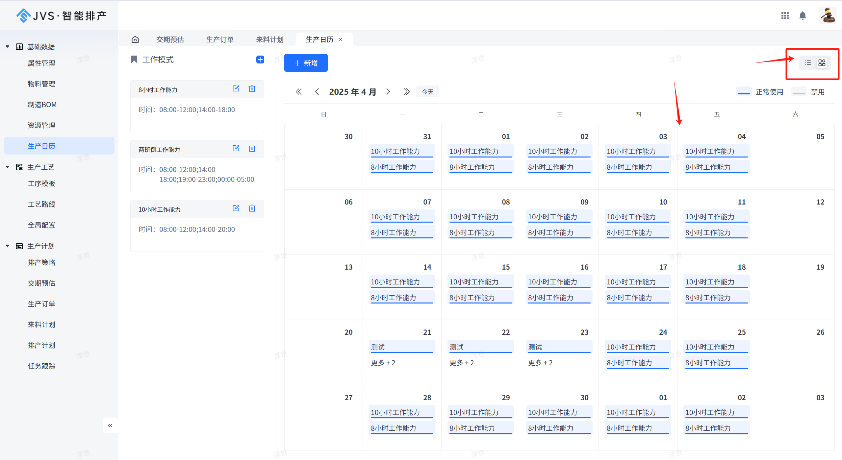Go to the home tab icon
The image size is (842, 460).
point(135,39)
